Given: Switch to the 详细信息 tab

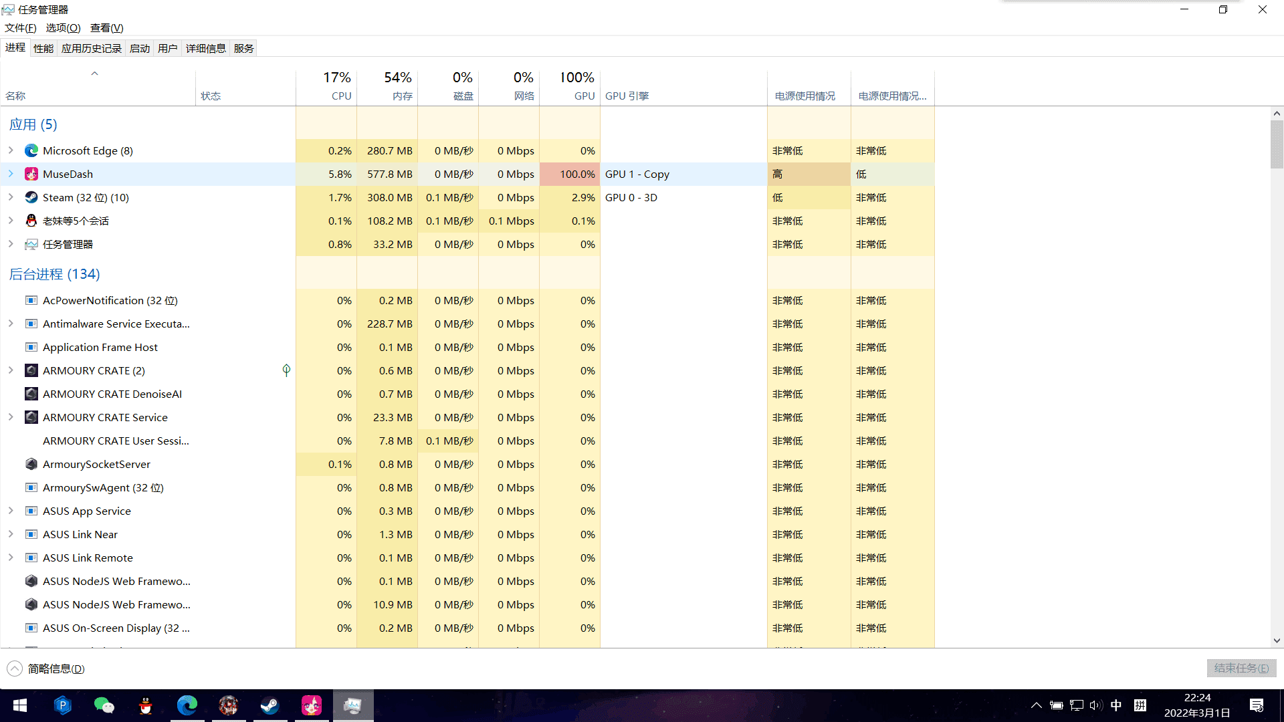Looking at the screenshot, I should pos(206,48).
